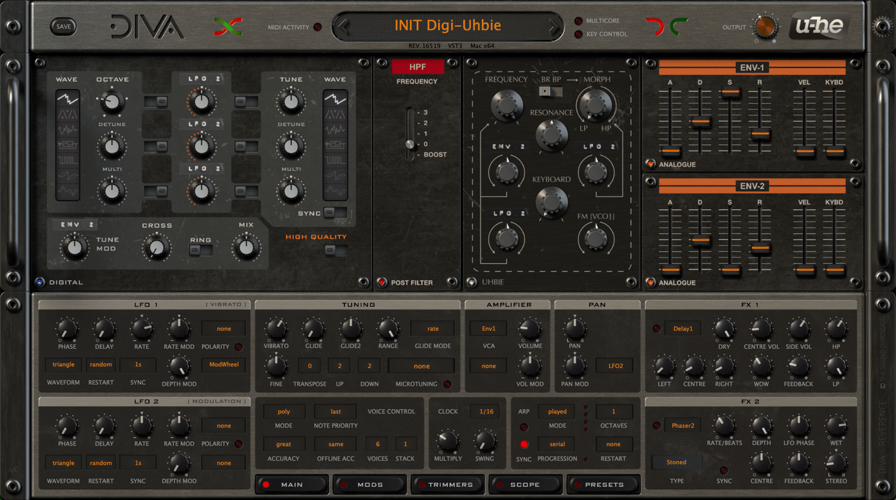
Task: Open the VCA Env1 source dropdown
Action: [x=489, y=329]
